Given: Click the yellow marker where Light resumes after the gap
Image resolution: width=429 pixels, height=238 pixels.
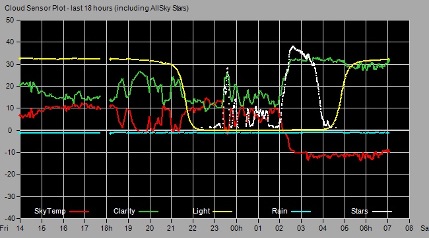Looking at the screenshot, I should click(110, 59).
